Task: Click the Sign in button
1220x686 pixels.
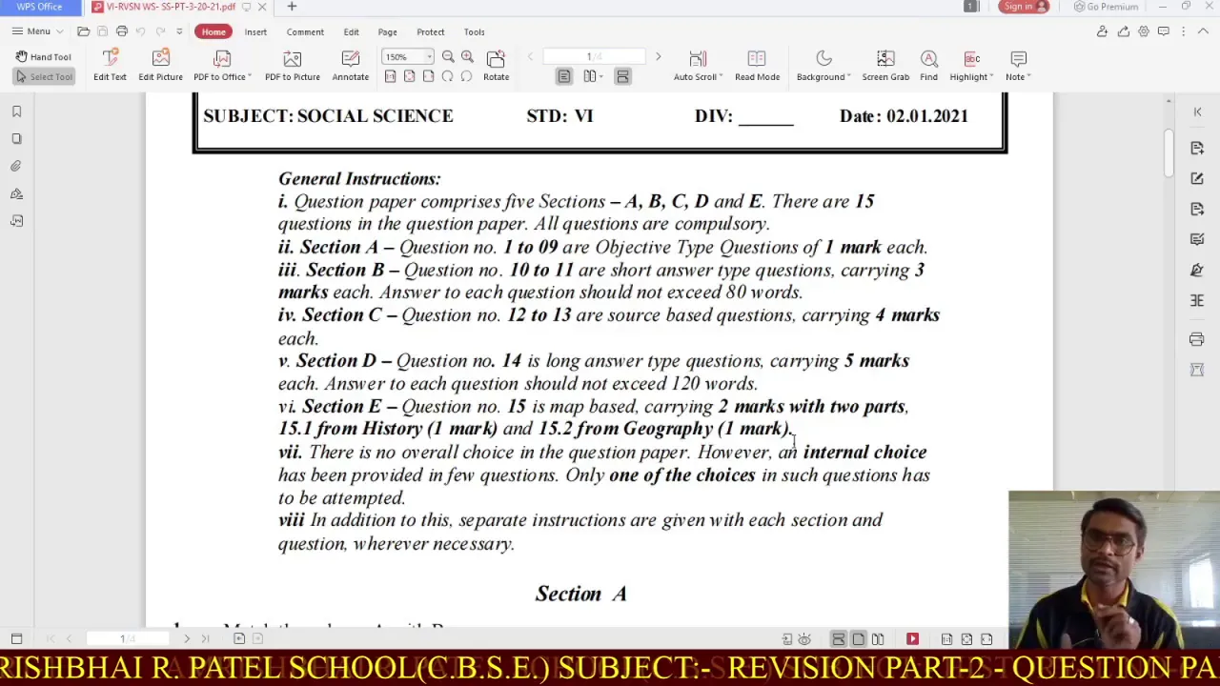Action: pyautogui.click(x=1024, y=7)
